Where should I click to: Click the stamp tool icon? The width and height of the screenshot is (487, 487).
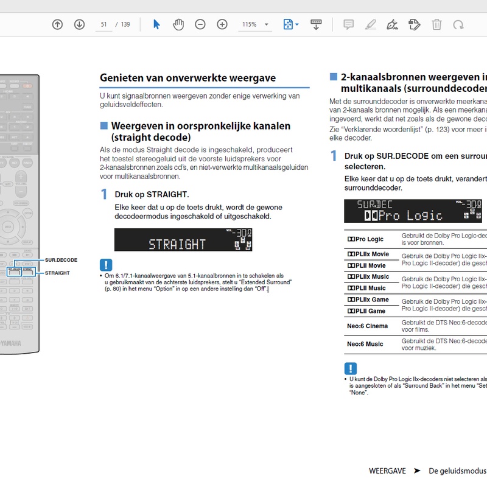[415, 24]
